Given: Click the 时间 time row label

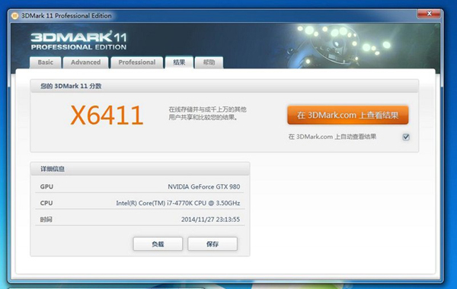Looking at the screenshot, I should click(46, 219).
